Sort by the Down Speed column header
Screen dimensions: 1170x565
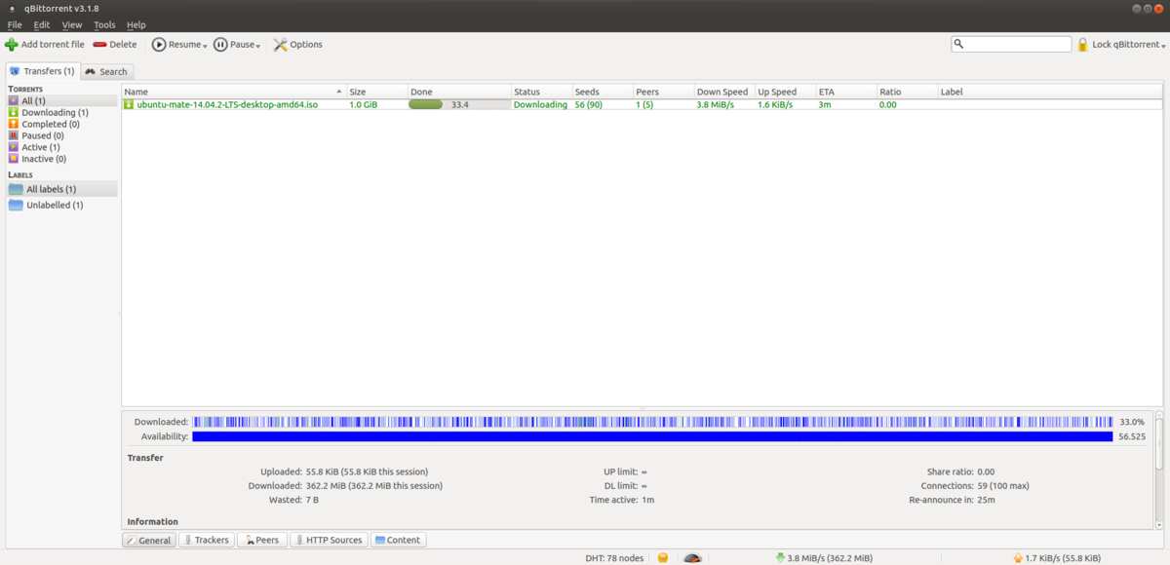[724, 92]
